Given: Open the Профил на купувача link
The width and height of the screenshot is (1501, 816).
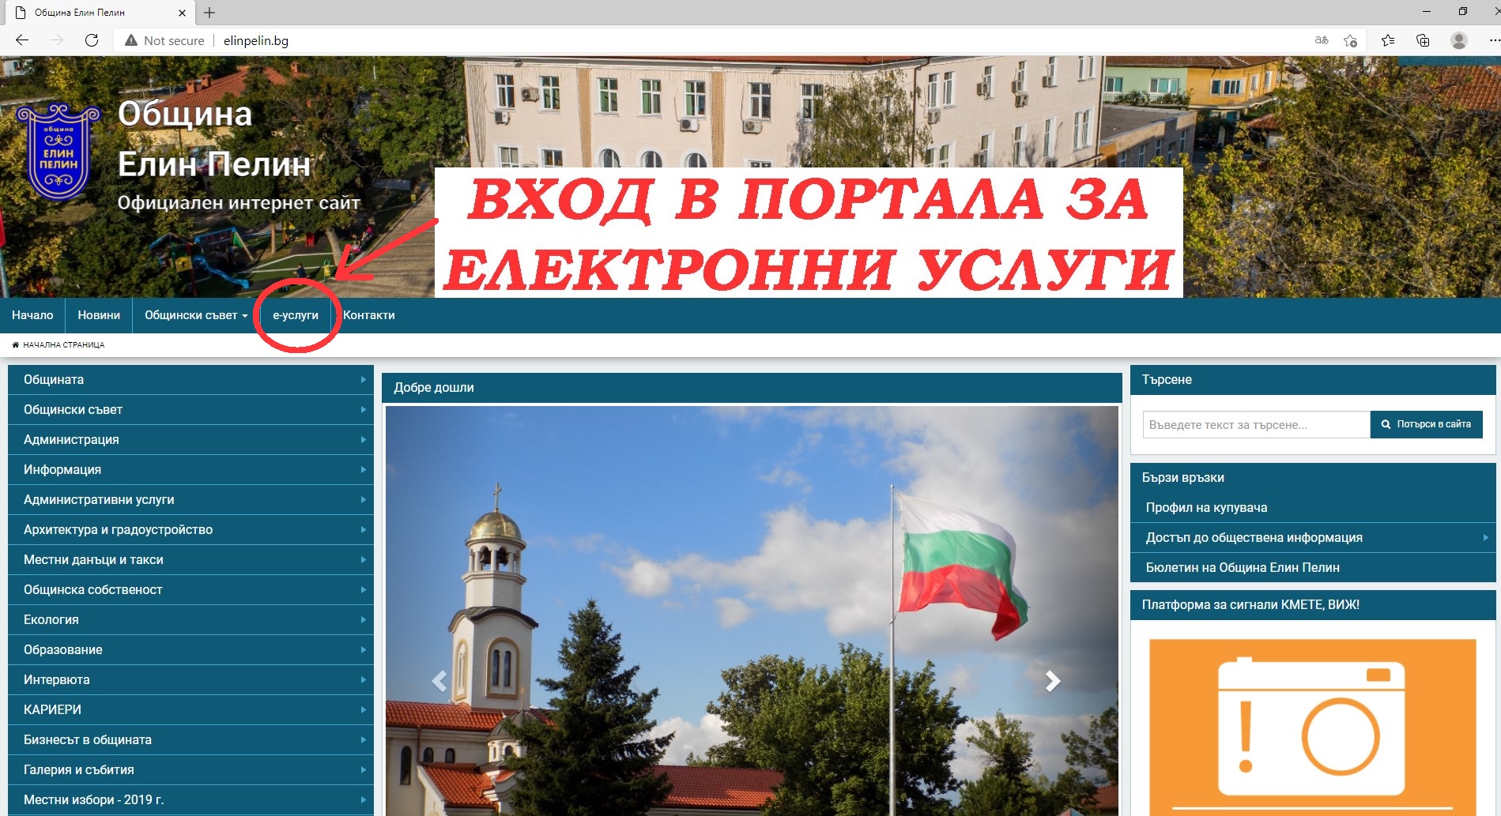Looking at the screenshot, I should [x=1206, y=508].
